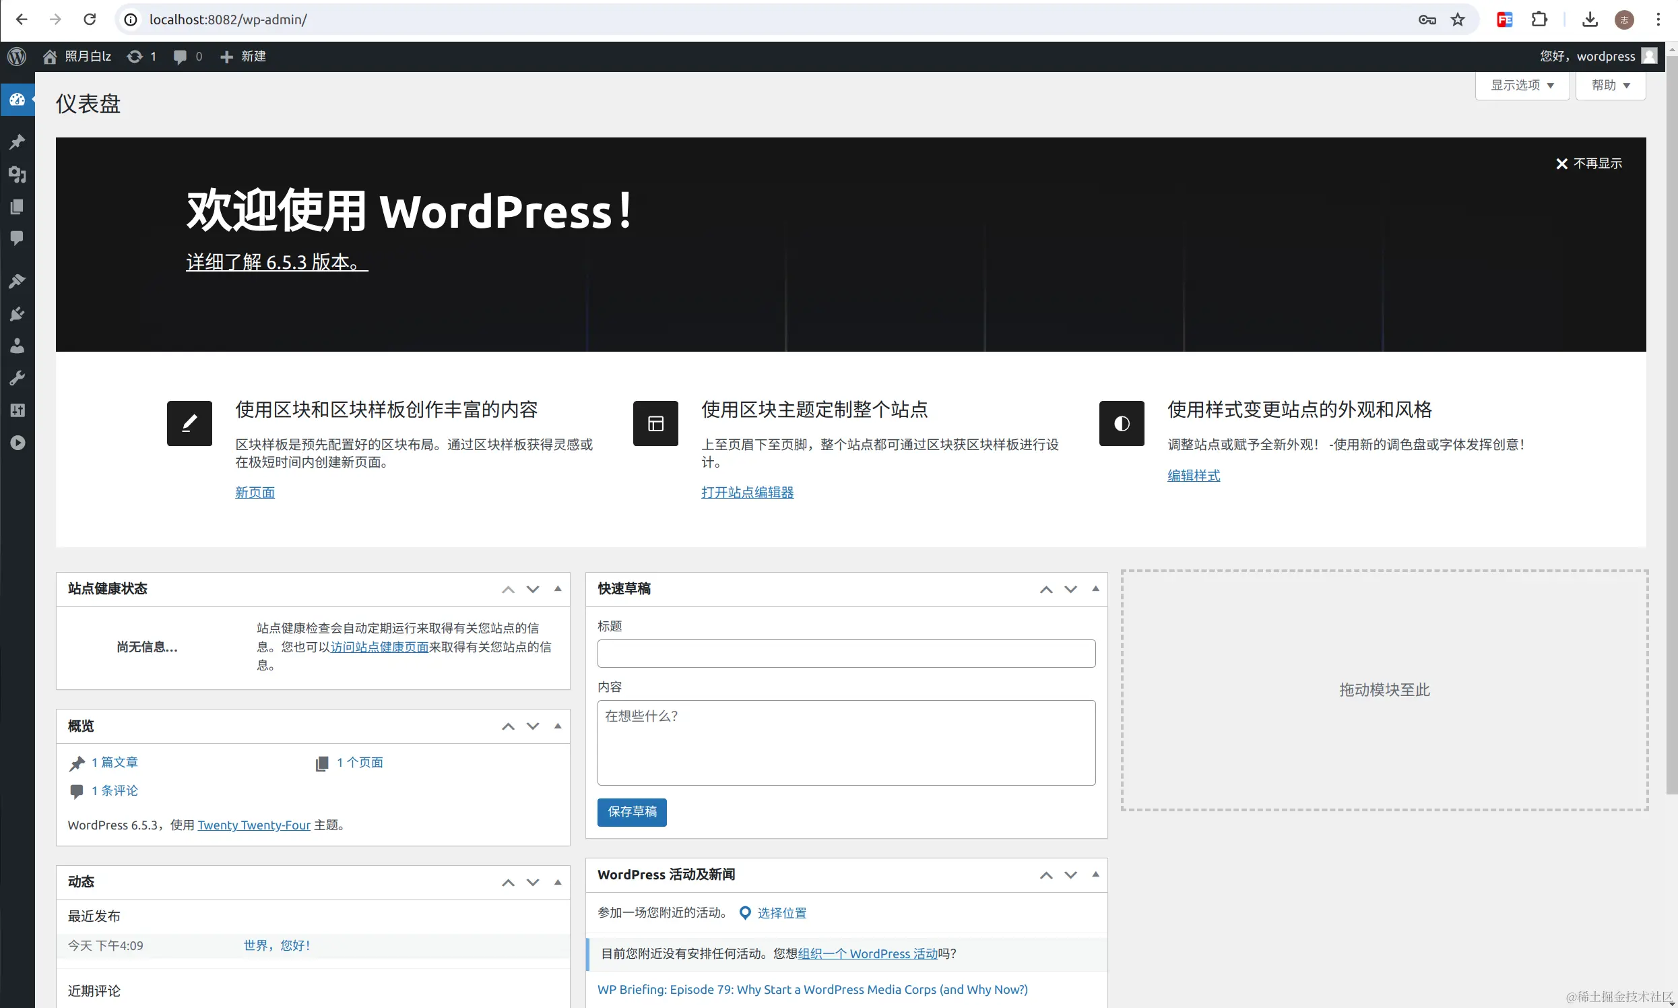Open the 1 条评论 link
Viewport: 1678px width, 1008px height.
point(115,790)
